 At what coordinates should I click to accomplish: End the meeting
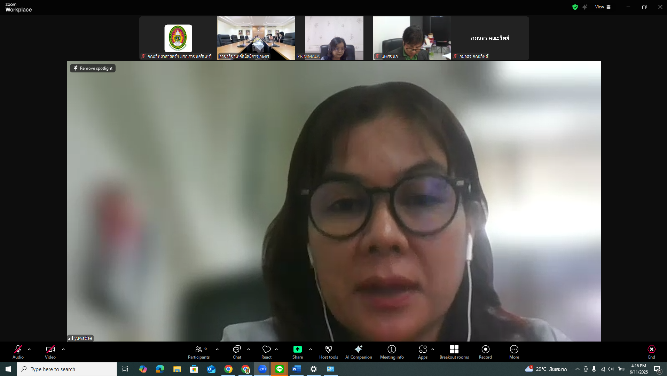coord(651,352)
